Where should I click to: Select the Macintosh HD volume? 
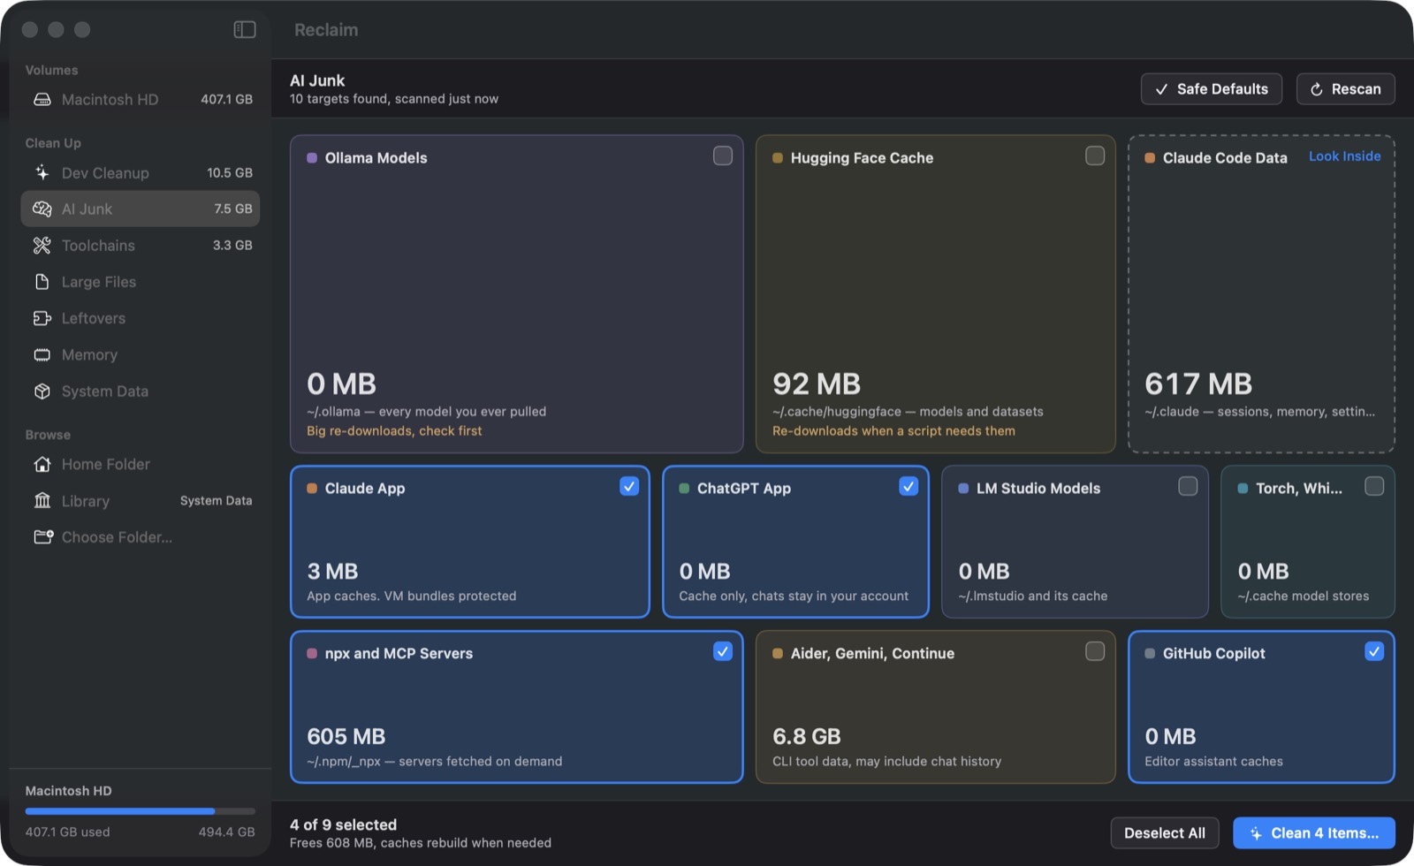click(x=141, y=100)
